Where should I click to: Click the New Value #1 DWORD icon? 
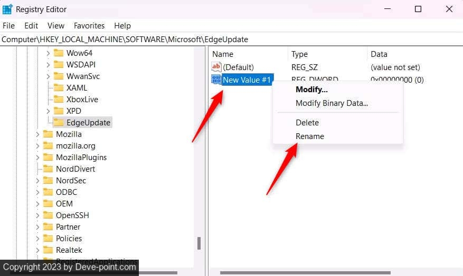point(216,80)
